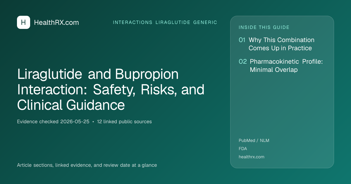This screenshot has height=184, width=351.
Task: Open the HealthRX.com site name
Action: pos(56,22)
